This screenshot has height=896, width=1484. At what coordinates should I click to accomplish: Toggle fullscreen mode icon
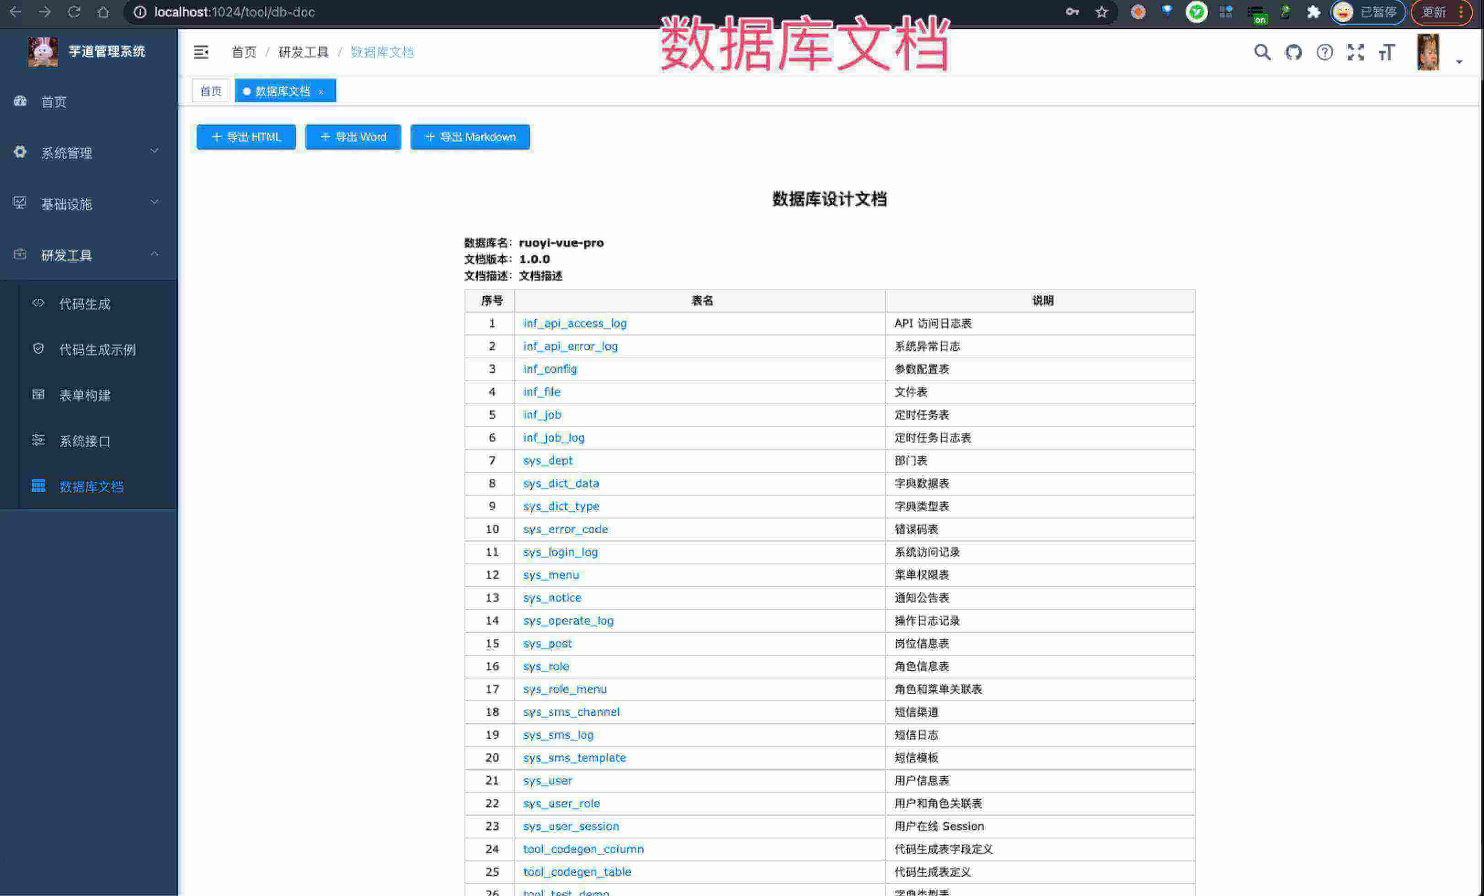click(x=1356, y=53)
